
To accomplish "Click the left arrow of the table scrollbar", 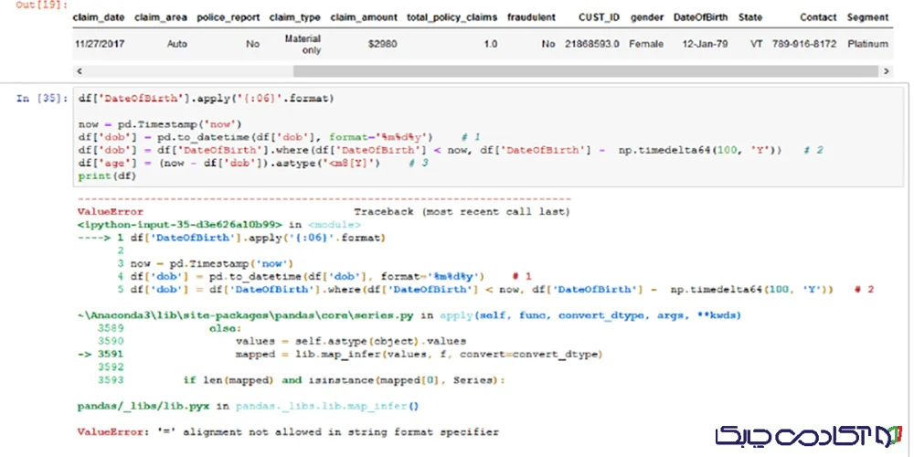I will tap(79, 71).
